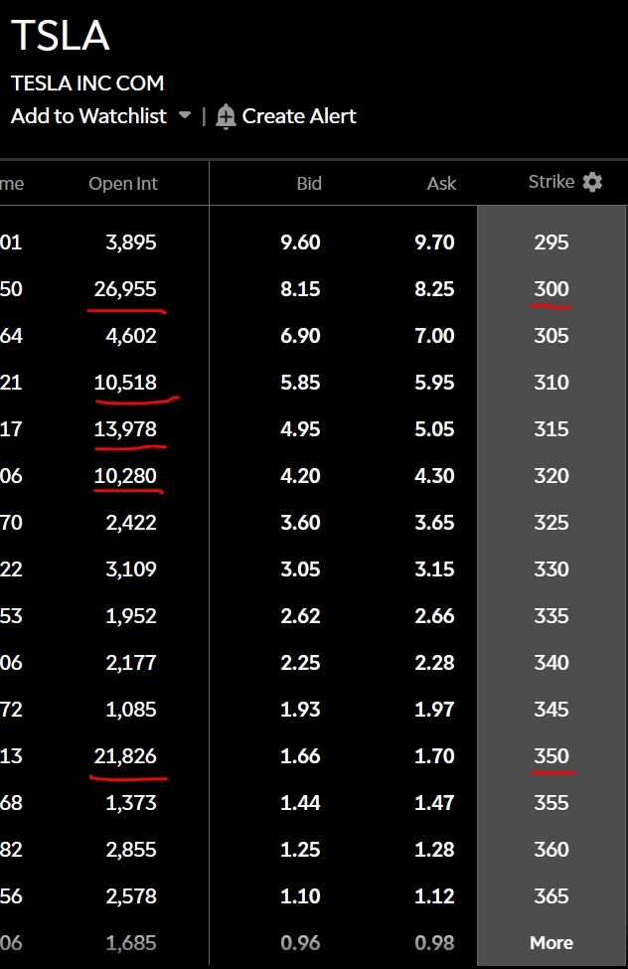This screenshot has height=969, width=628.
Task: Click the 1.93 bid price
Action: point(300,709)
